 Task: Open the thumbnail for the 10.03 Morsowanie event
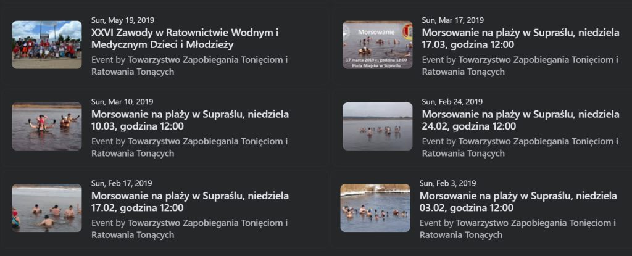click(x=47, y=126)
